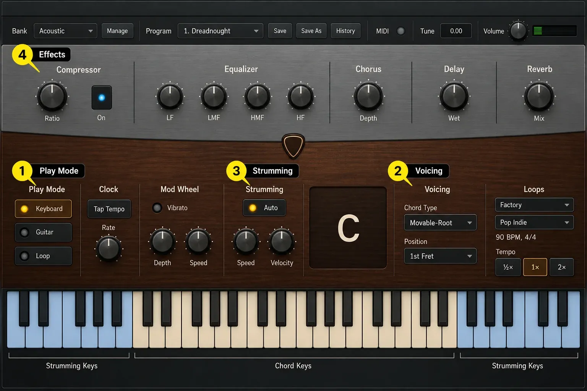Click the Mod Wheel Speed knob
Viewport: 587px width, 391px height.
click(x=198, y=242)
